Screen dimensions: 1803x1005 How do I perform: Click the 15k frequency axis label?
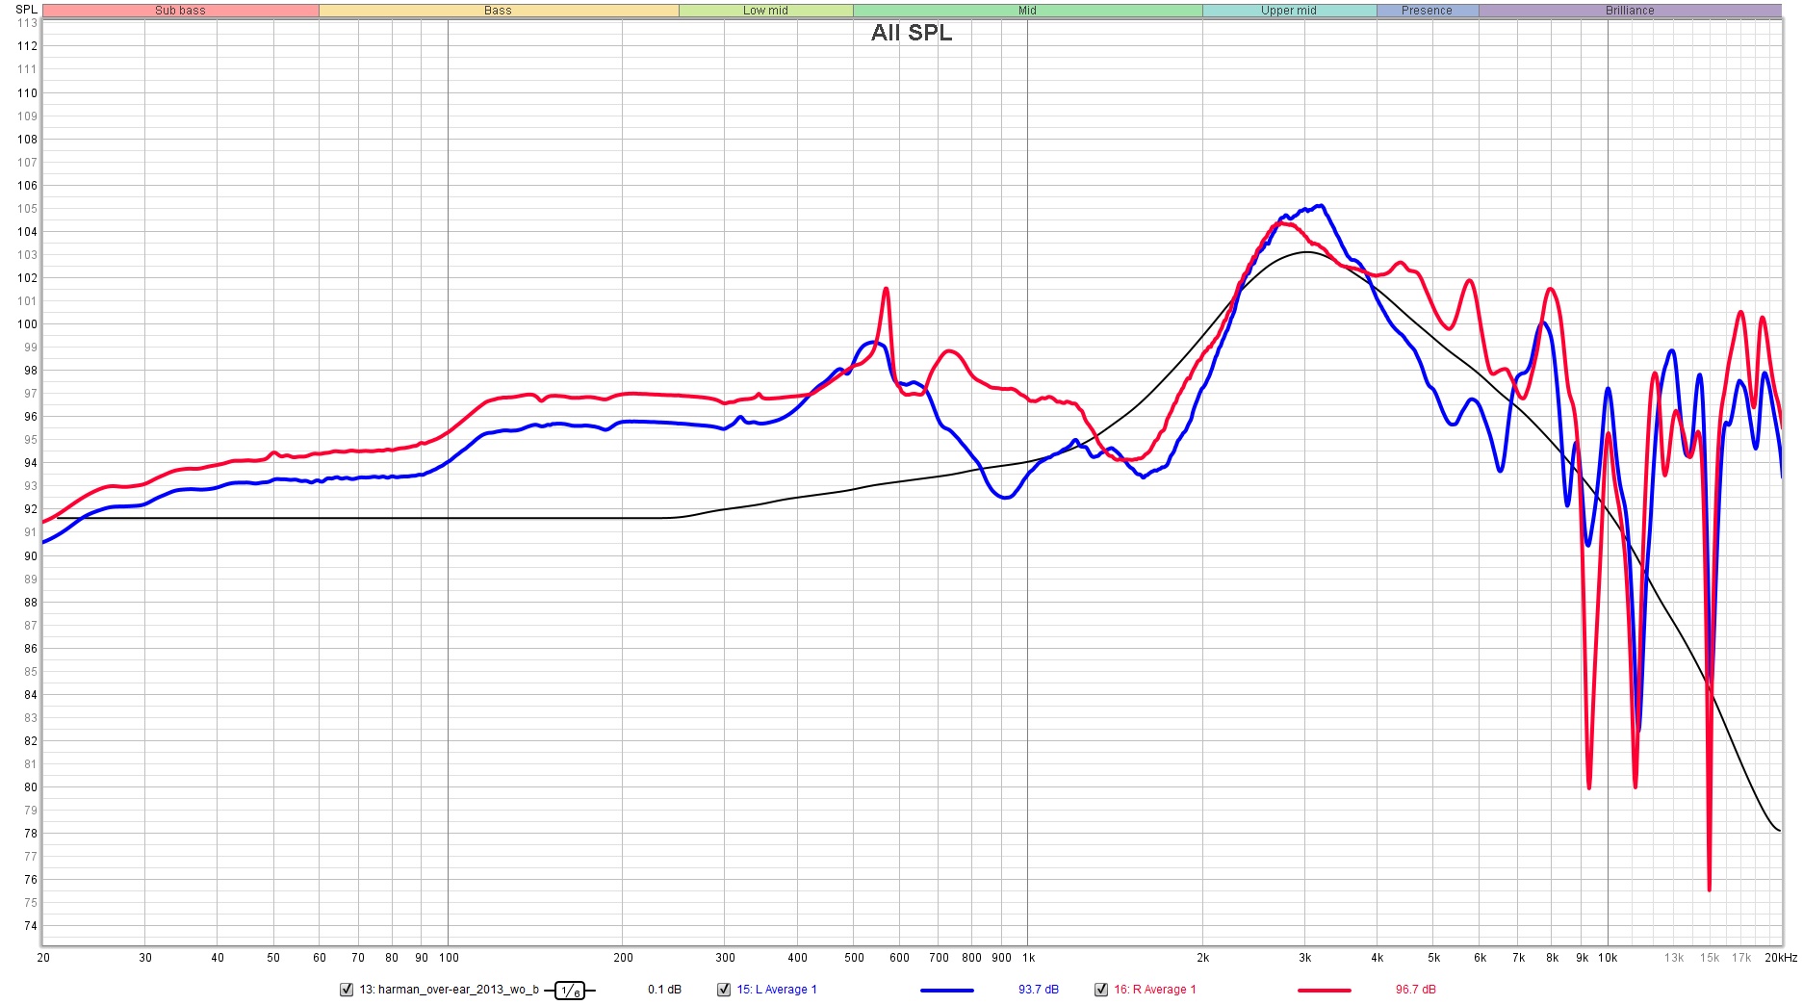click(1710, 958)
